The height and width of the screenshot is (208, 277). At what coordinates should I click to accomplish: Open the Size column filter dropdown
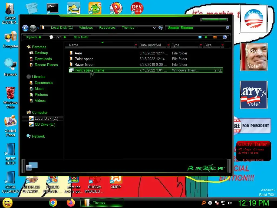pos(222,45)
